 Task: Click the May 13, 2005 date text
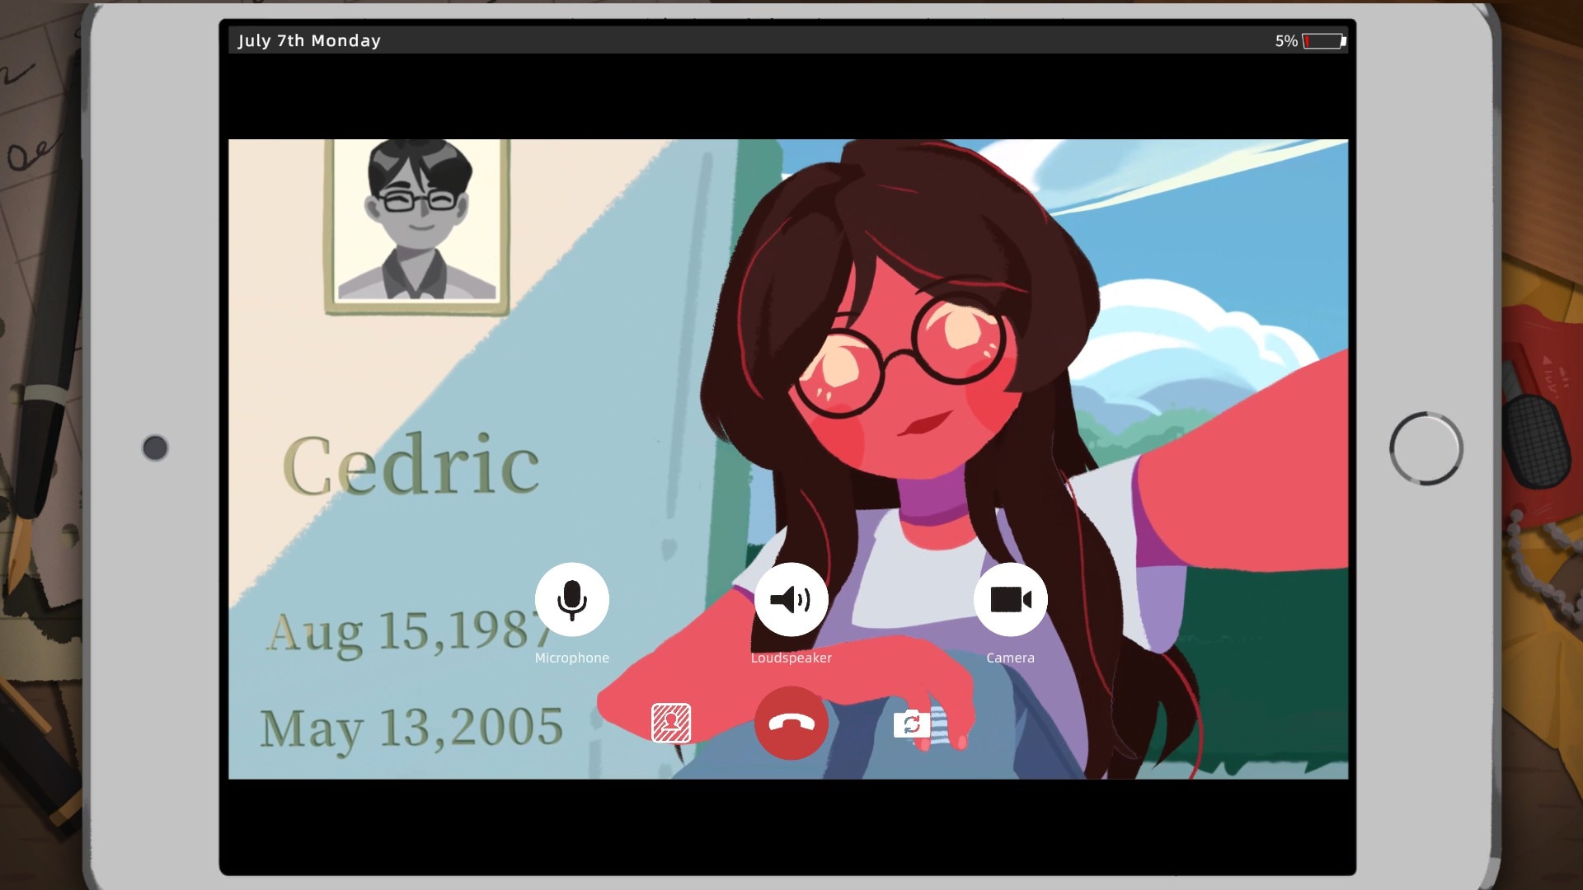(x=411, y=728)
